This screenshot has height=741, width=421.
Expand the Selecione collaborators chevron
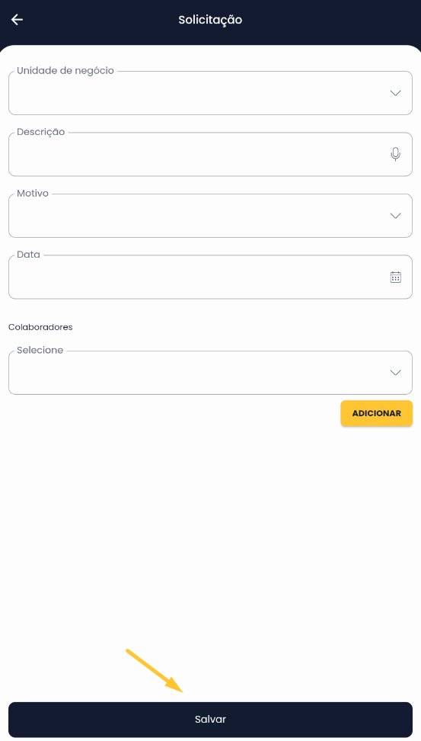396,372
